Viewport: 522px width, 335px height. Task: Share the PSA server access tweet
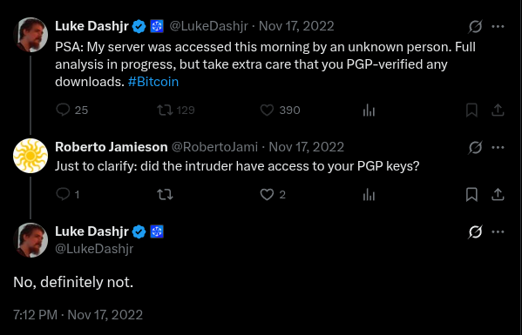[498, 110]
